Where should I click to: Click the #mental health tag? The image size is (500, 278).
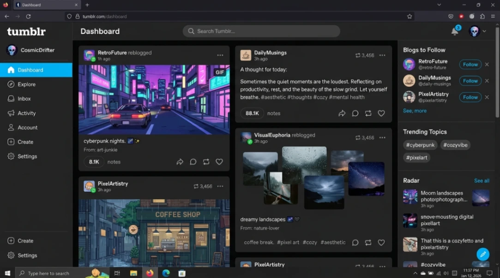(347, 97)
